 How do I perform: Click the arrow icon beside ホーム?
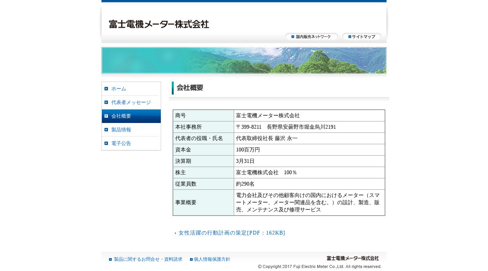click(x=106, y=89)
